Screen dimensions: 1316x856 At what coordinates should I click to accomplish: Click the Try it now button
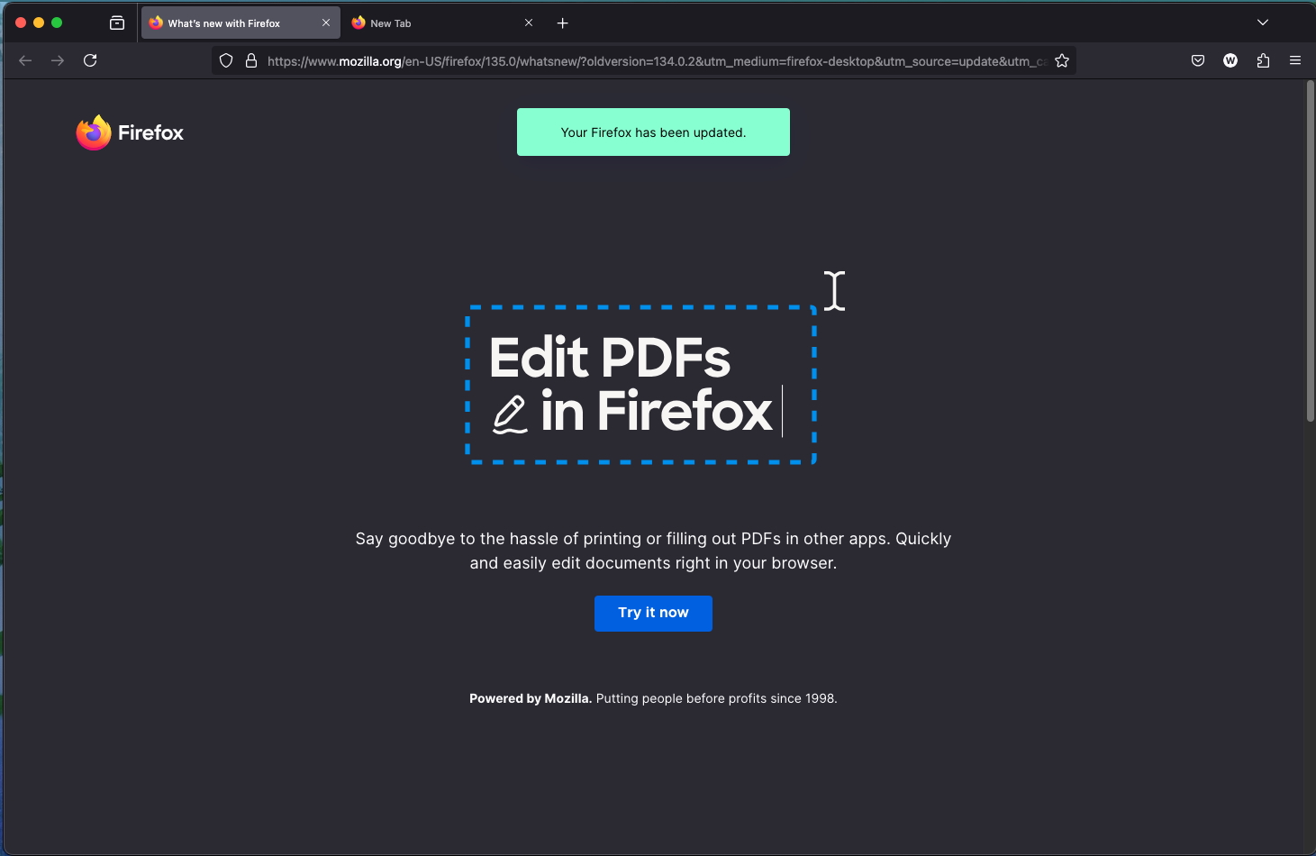pyautogui.click(x=653, y=613)
